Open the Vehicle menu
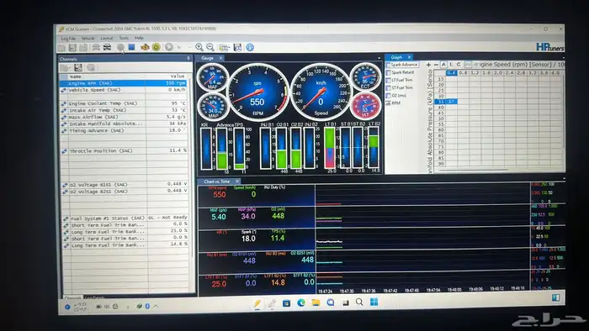Image resolution: width=589 pixels, height=331 pixels. pyautogui.click(x=88, y=39)
